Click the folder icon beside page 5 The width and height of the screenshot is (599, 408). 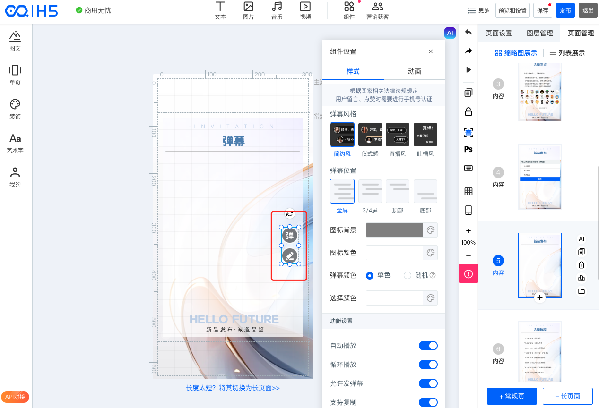tap(582, 291)
